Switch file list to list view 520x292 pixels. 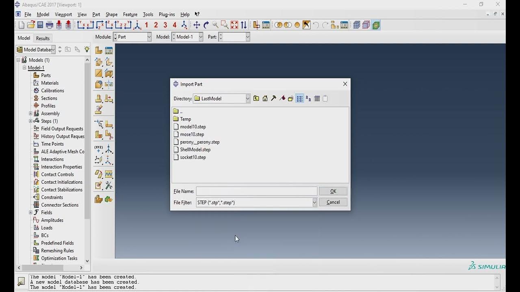click(300, 99)
